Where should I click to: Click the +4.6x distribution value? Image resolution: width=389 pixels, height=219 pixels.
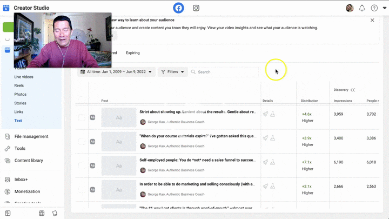(x=307, y=114)
